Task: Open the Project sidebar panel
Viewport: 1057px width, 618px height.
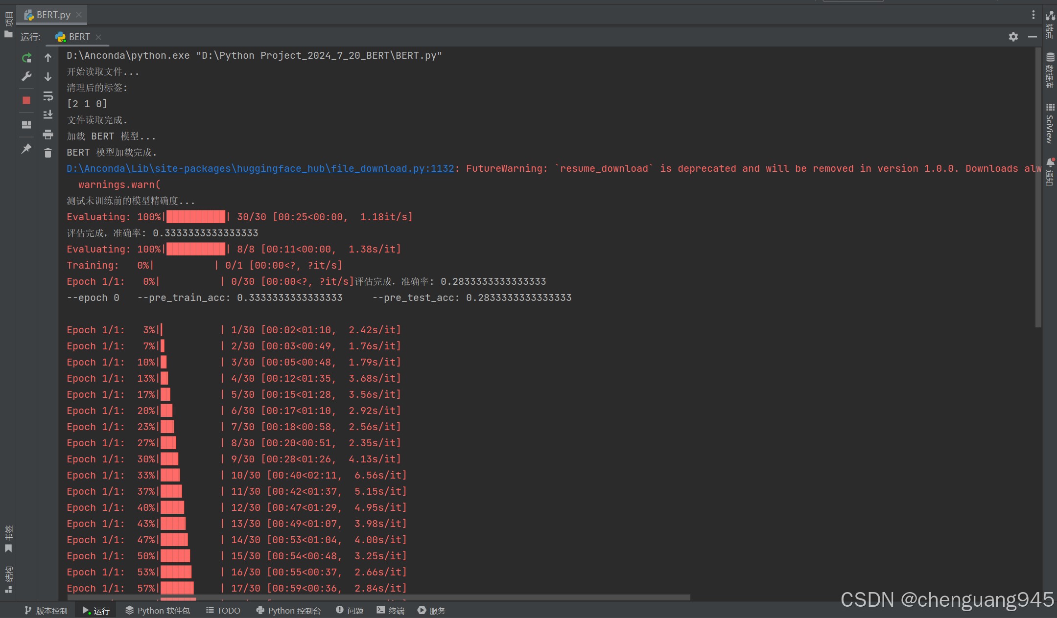Action: tap(8, 24)
